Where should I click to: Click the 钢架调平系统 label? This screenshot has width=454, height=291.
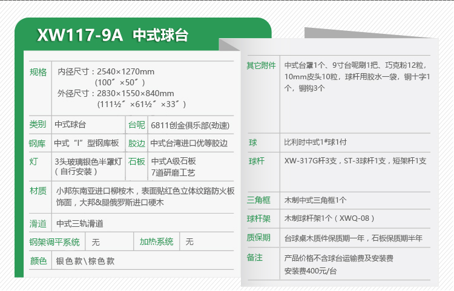point(54,242)
